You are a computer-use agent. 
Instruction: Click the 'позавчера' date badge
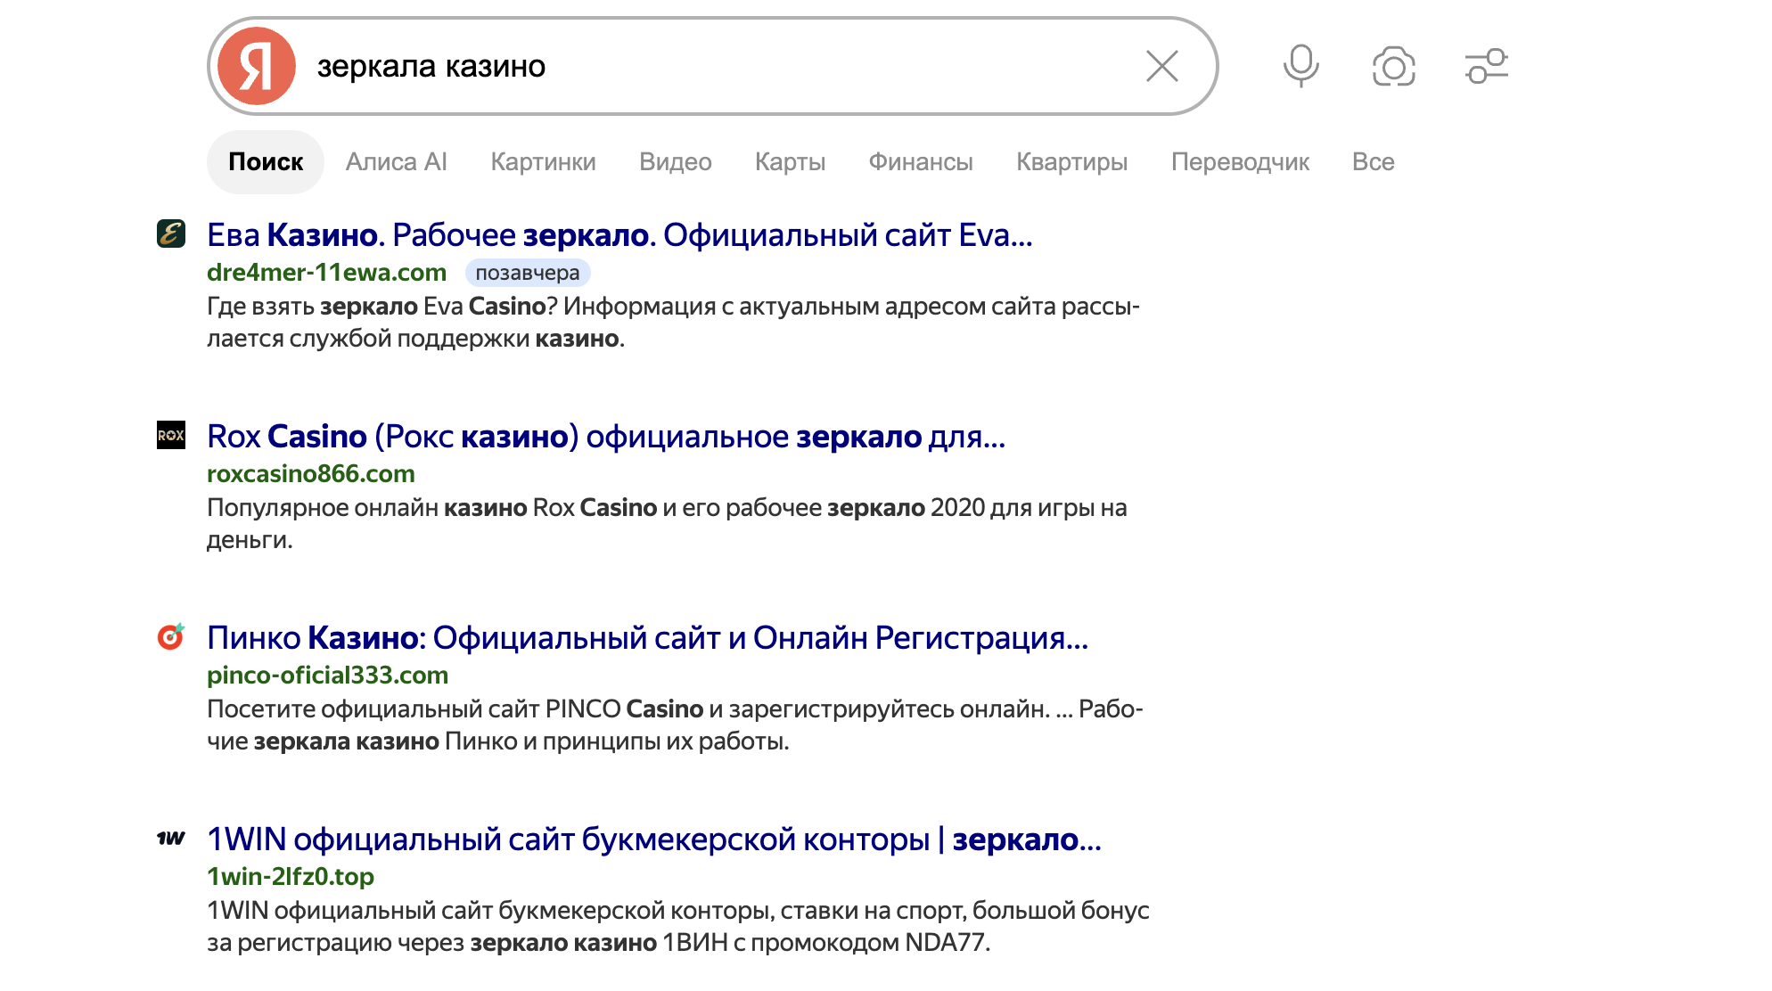point(528,273)
